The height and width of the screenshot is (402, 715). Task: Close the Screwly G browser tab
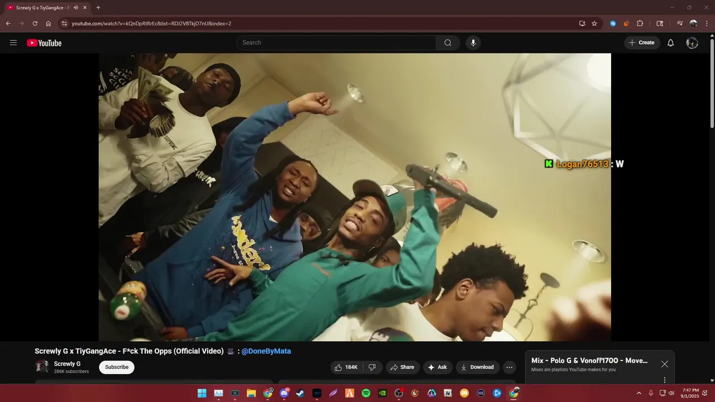(85, 8)
